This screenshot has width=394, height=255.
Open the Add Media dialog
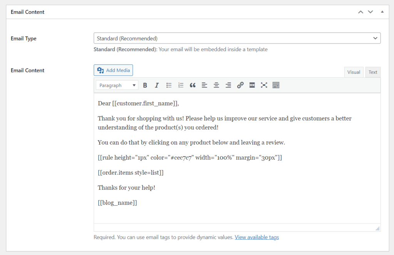[113, 70]
